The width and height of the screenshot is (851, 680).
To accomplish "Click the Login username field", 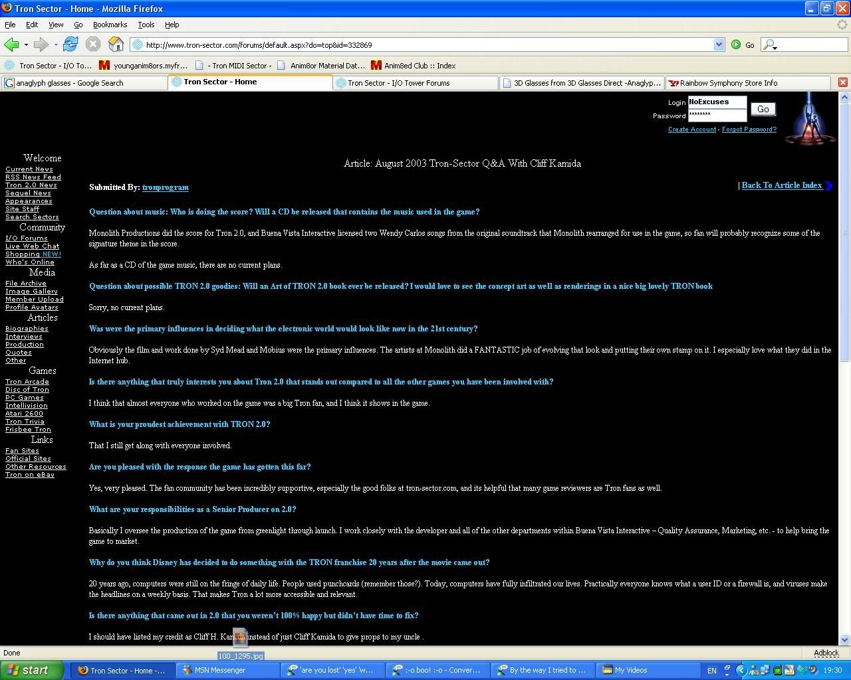I will coord(717,102).
